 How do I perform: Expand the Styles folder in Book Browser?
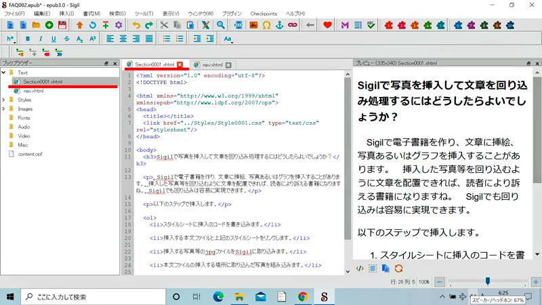click(4, 100)
